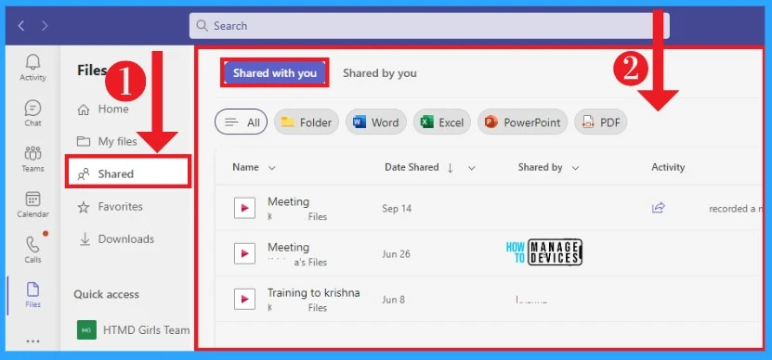
Task: Filter by Folder type
Action: 307,122
